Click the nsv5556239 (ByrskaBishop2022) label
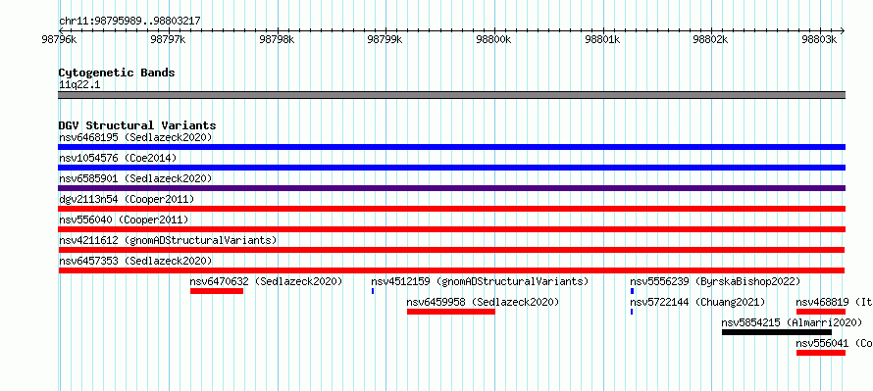Viewport: 873px width, 391px height. [x=715, y=281]
